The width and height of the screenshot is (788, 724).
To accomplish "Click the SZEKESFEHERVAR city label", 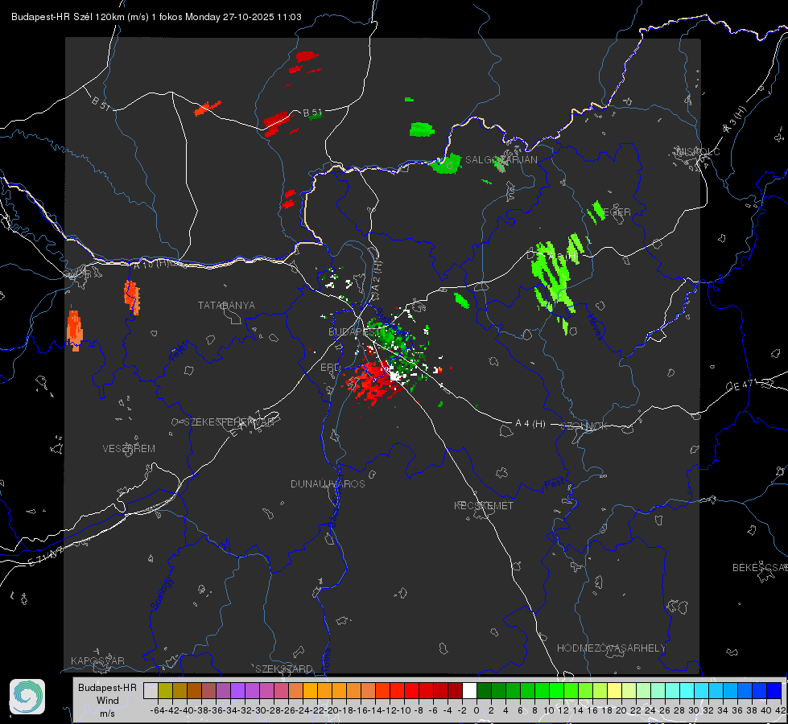I will pos(229,422).
